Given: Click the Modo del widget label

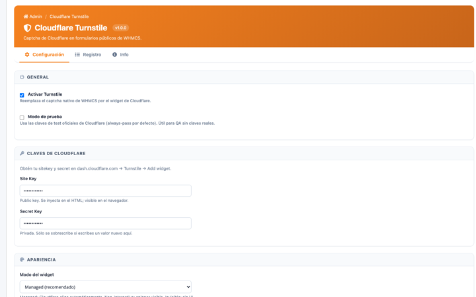Looking at the screenshot, I should click(x=37, y=275).
